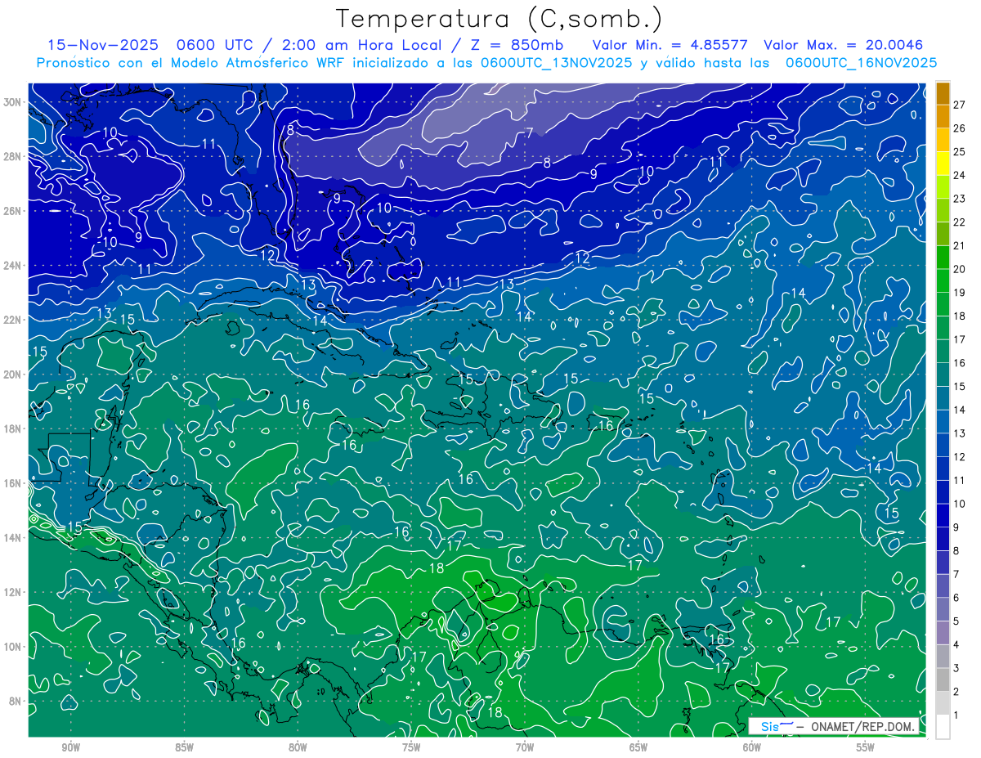Click the '85W' longitude label

[184, 747]
